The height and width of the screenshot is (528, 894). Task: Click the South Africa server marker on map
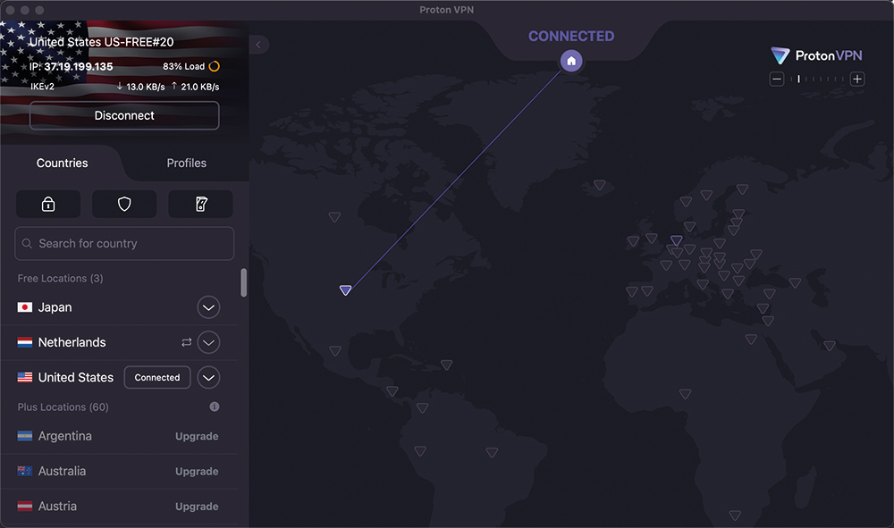(735, 515)
